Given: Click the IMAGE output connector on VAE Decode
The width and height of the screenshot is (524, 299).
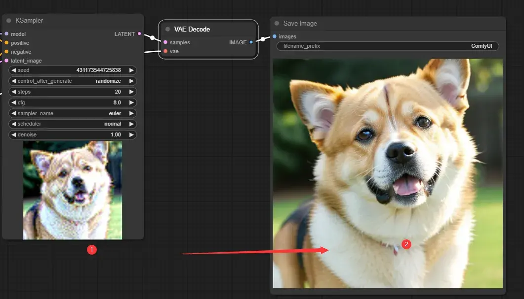Looking at the screenshot, I should tap(251, 42).
